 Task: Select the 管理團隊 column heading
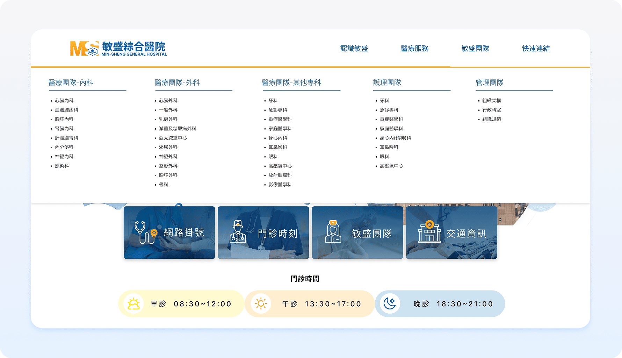point(490,83)
